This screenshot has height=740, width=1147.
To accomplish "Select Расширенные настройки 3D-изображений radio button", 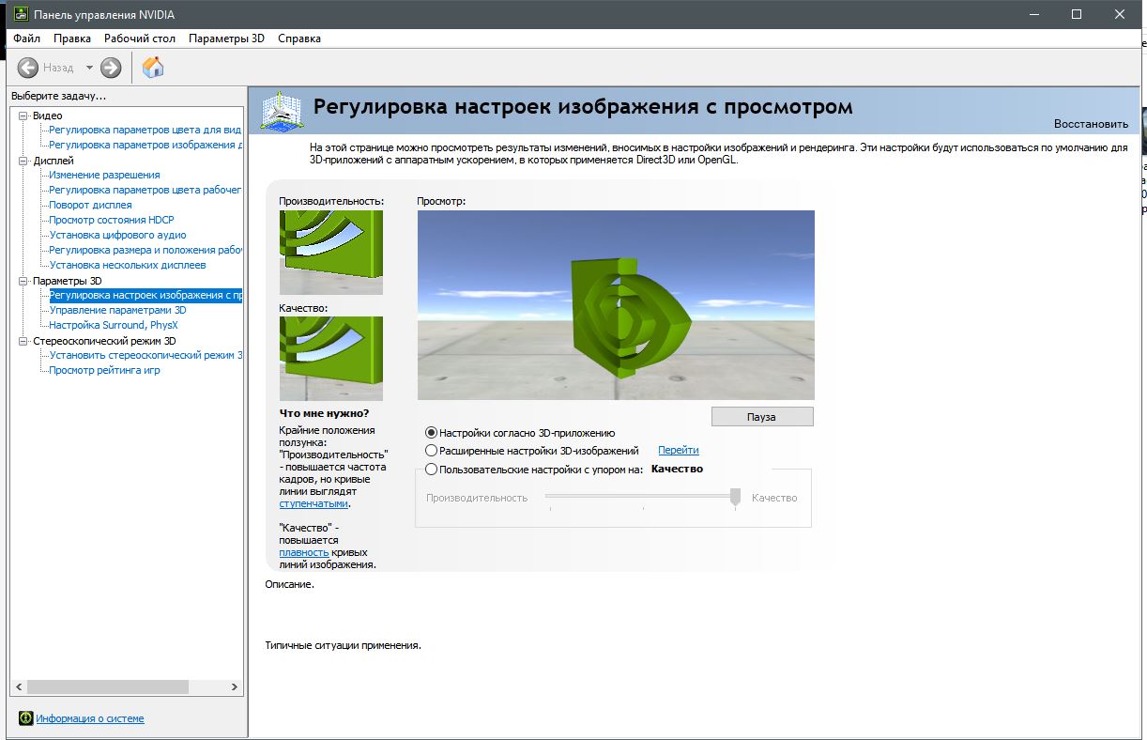I will [432, 451].
